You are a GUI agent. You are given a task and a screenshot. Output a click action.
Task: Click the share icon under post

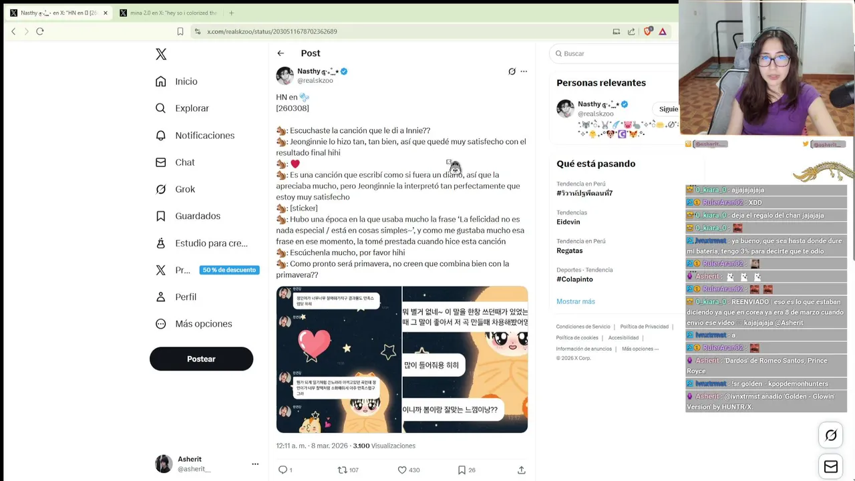(522, 470)
